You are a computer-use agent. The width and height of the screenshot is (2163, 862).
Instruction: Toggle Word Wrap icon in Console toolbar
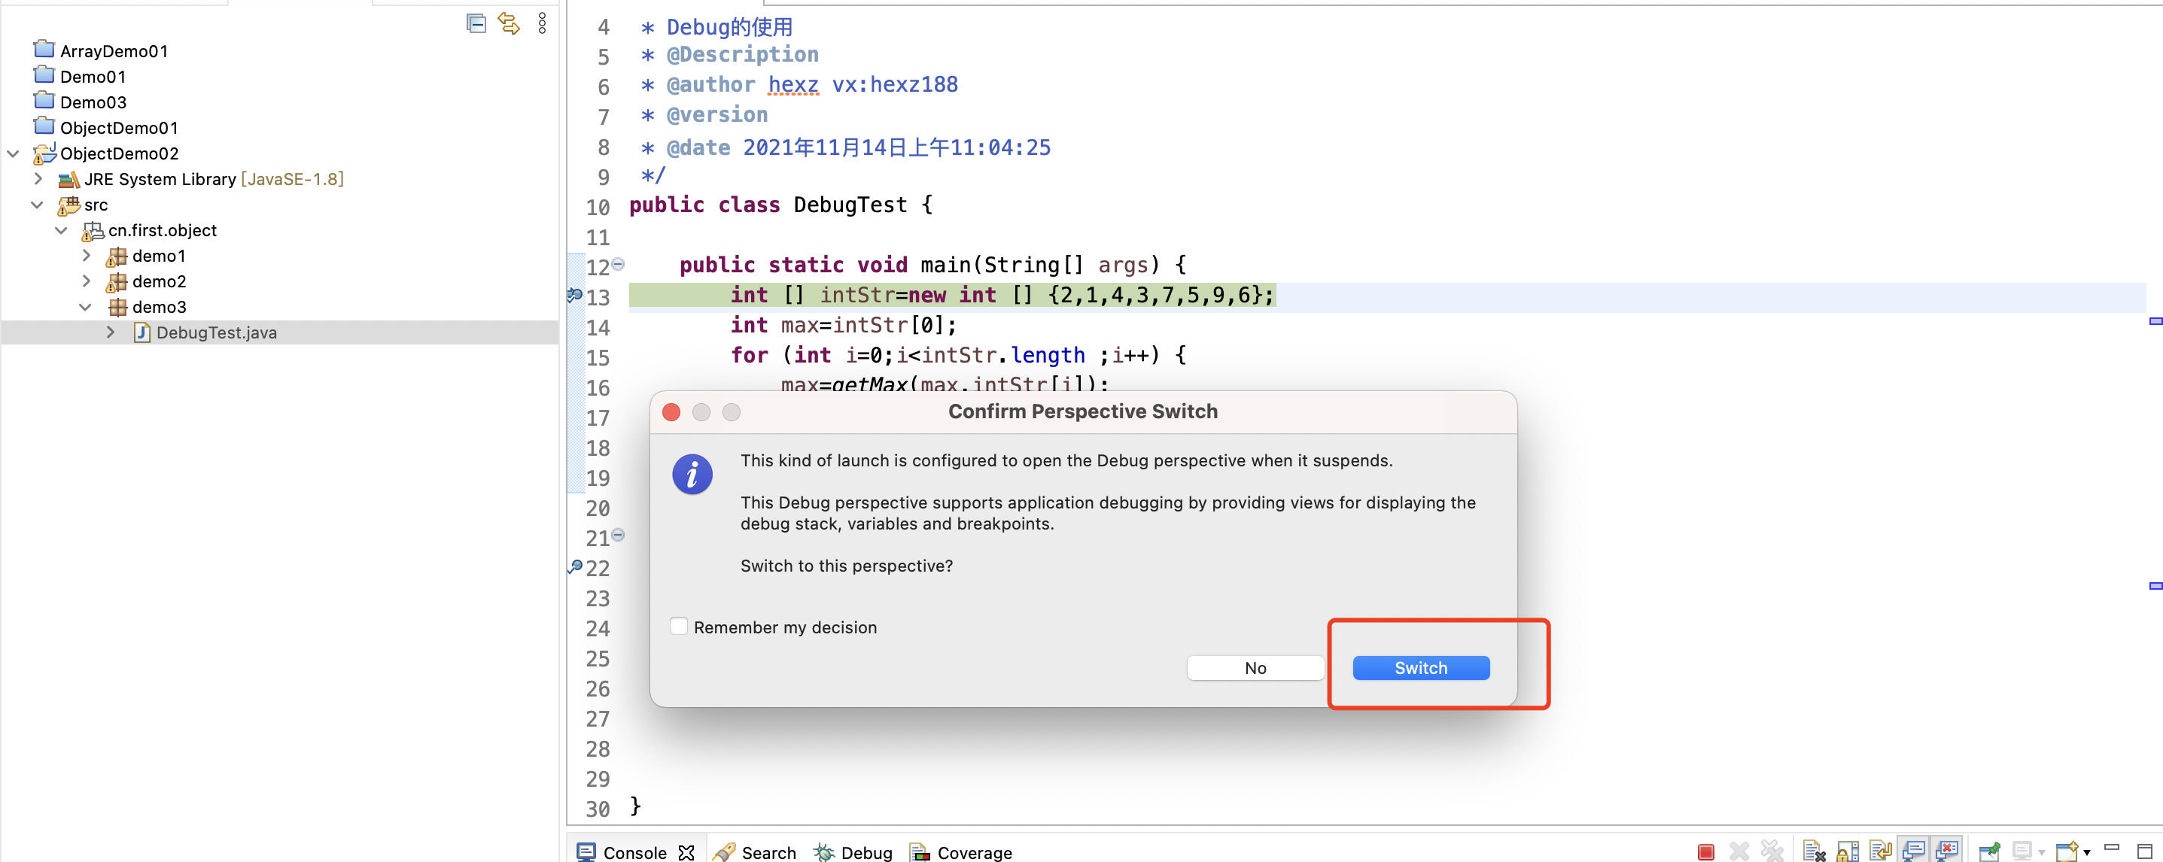point(1881,852)
